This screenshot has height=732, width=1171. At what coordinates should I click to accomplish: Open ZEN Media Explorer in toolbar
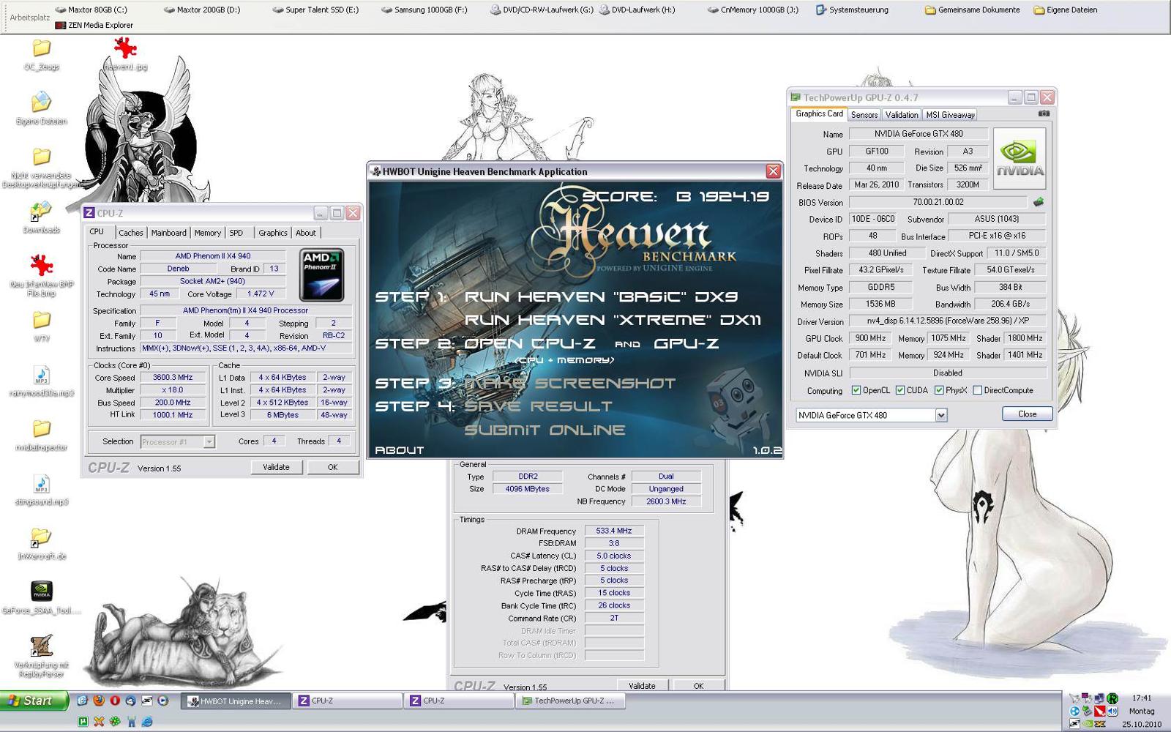[94, 25]
